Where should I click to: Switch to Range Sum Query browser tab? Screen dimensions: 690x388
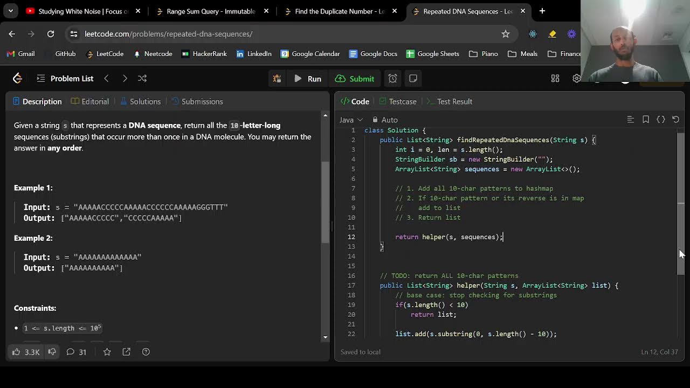coord(211,11)
